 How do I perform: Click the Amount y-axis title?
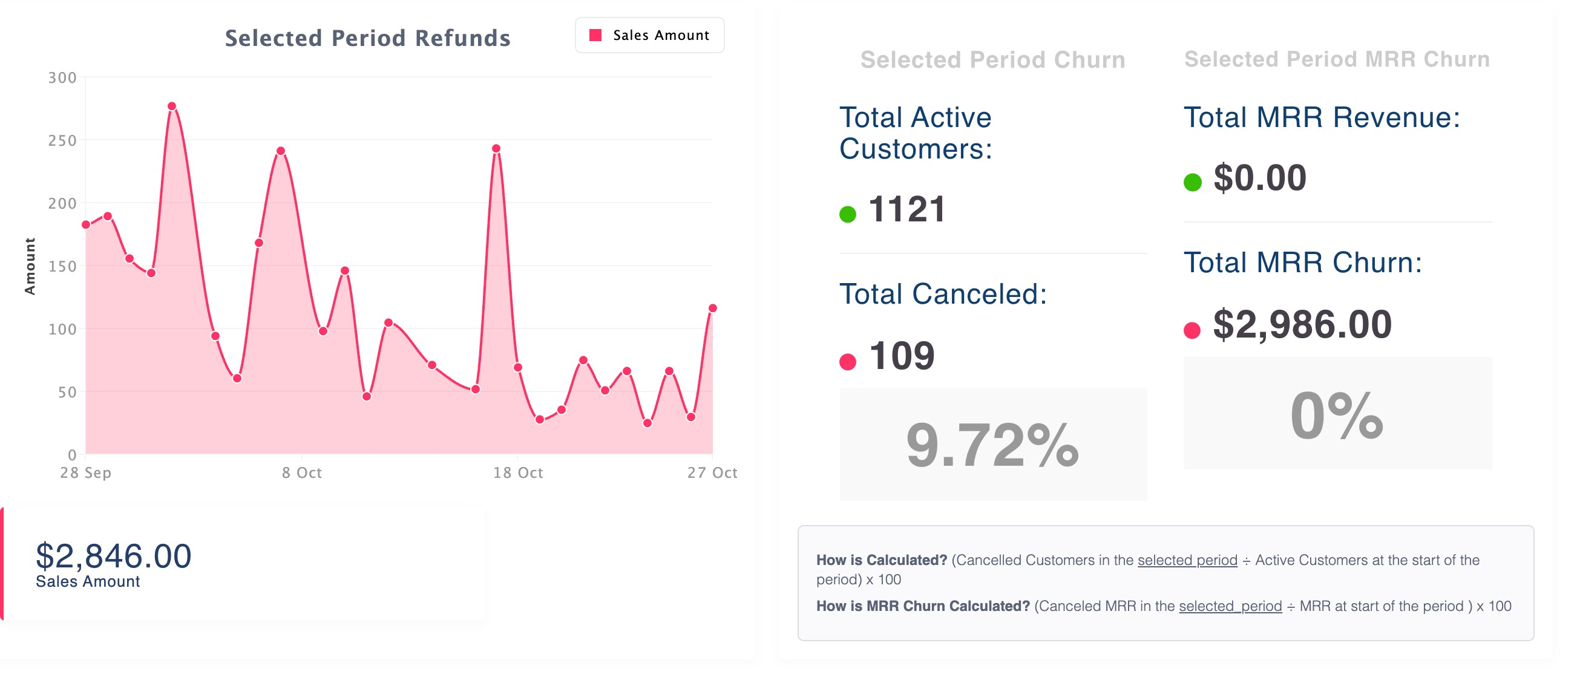tap(30, 266)
